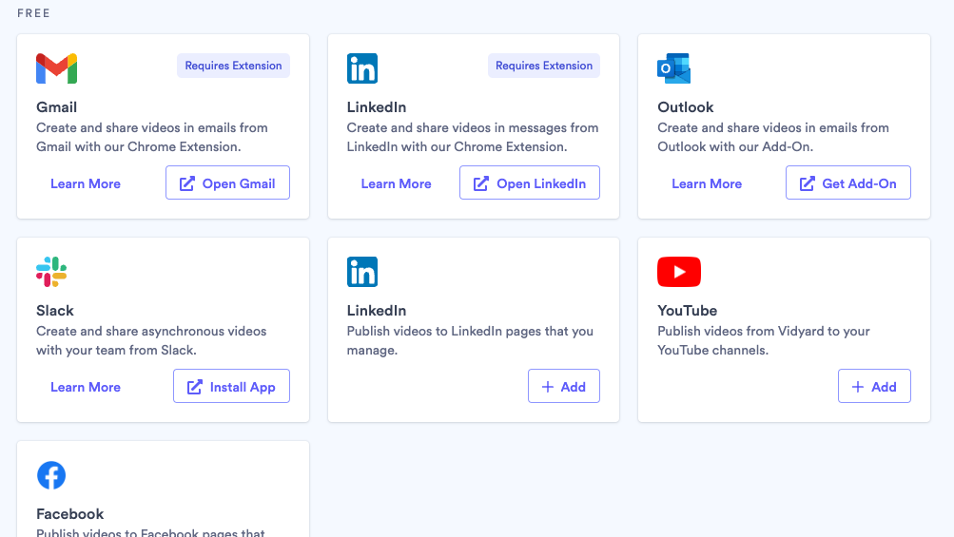
Task: Open Gmail via the Open Gmail button
Action: [x=227, y=183]
